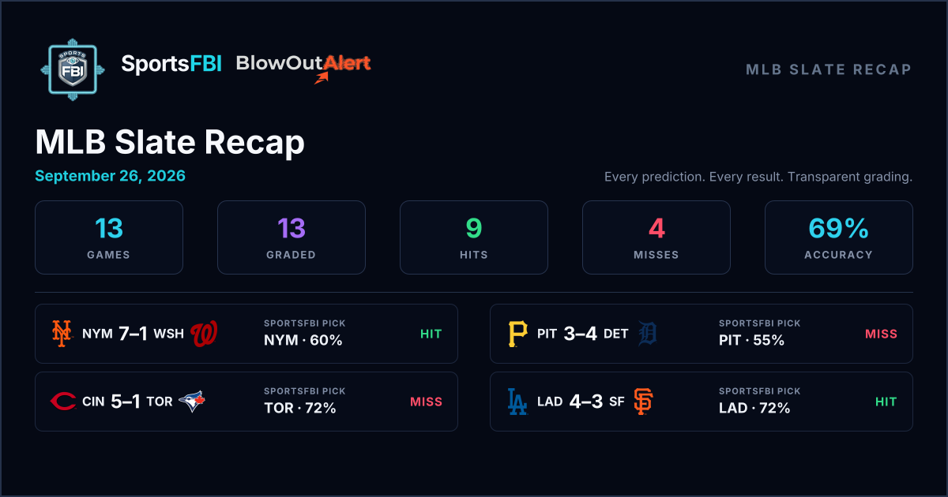Open the 4 Misses stat card
The width and height of the screenshot is (948, 497).
656,237
